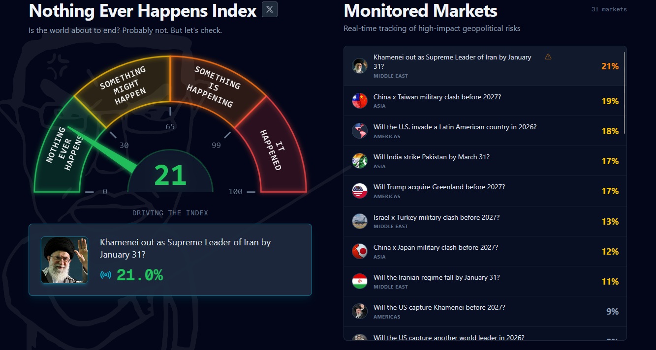The height and width of the screenshot is (350, 656).
Task: Click the Nothing Ever Happens Index title
Action: pyautogui.click(x=143, y=10)
